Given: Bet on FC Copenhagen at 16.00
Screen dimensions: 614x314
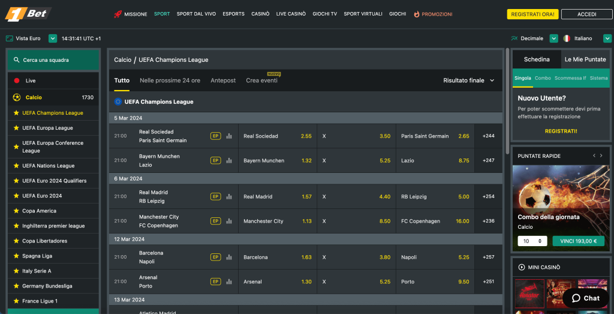Looking at the screenshot, I should tap(435, 221).
